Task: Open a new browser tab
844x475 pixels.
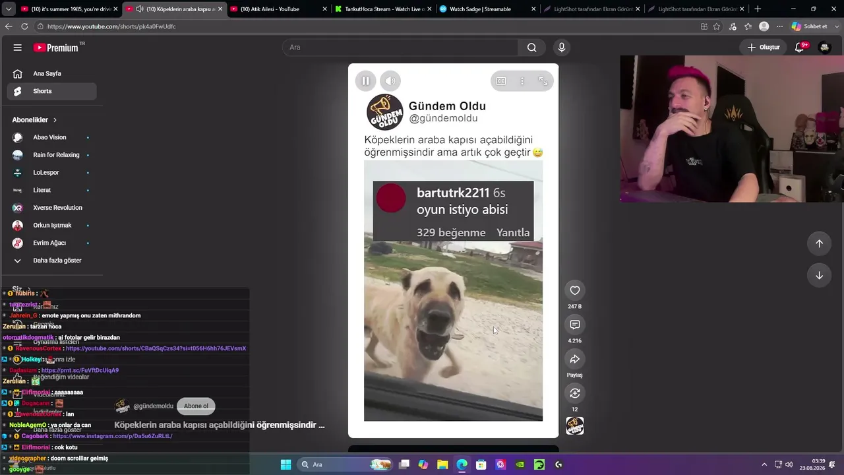Action: (758, 9)
